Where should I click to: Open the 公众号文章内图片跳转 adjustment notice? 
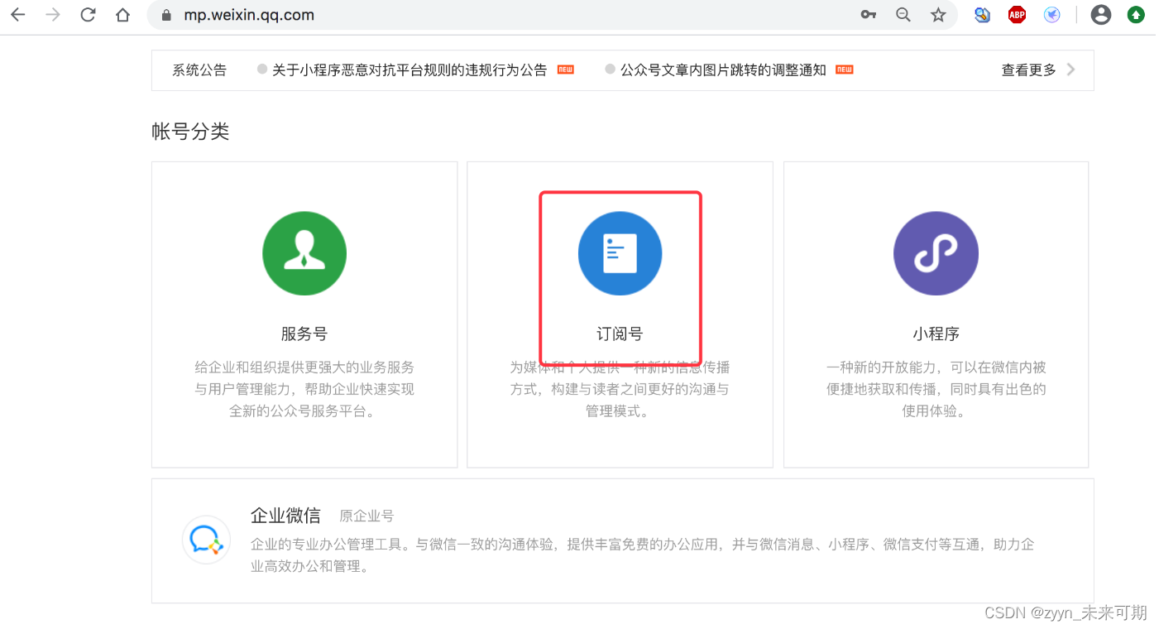tap(723, 70)
